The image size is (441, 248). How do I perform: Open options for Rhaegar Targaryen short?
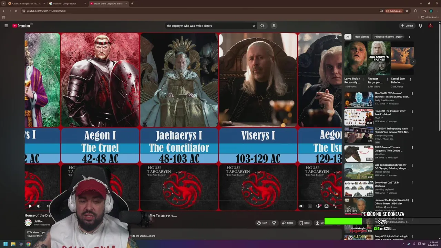pos(387,80)
